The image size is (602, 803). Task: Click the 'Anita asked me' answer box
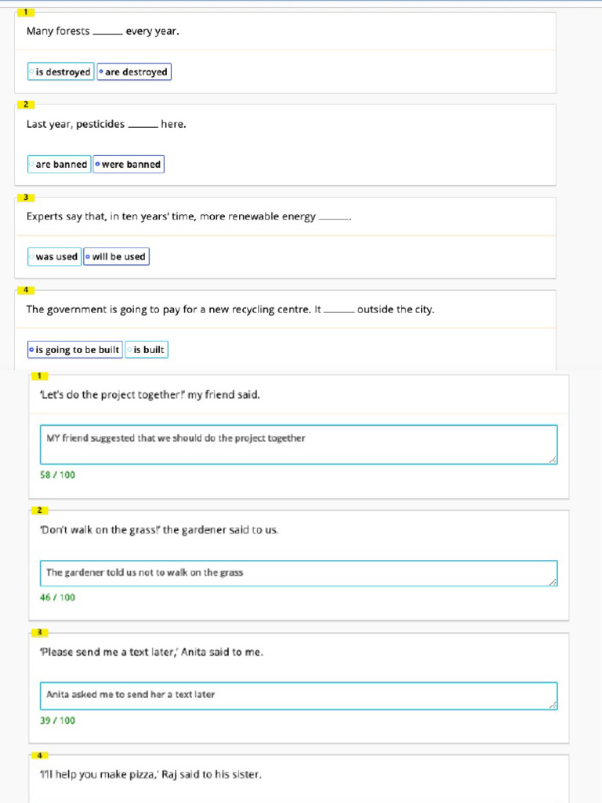(298, 696)
